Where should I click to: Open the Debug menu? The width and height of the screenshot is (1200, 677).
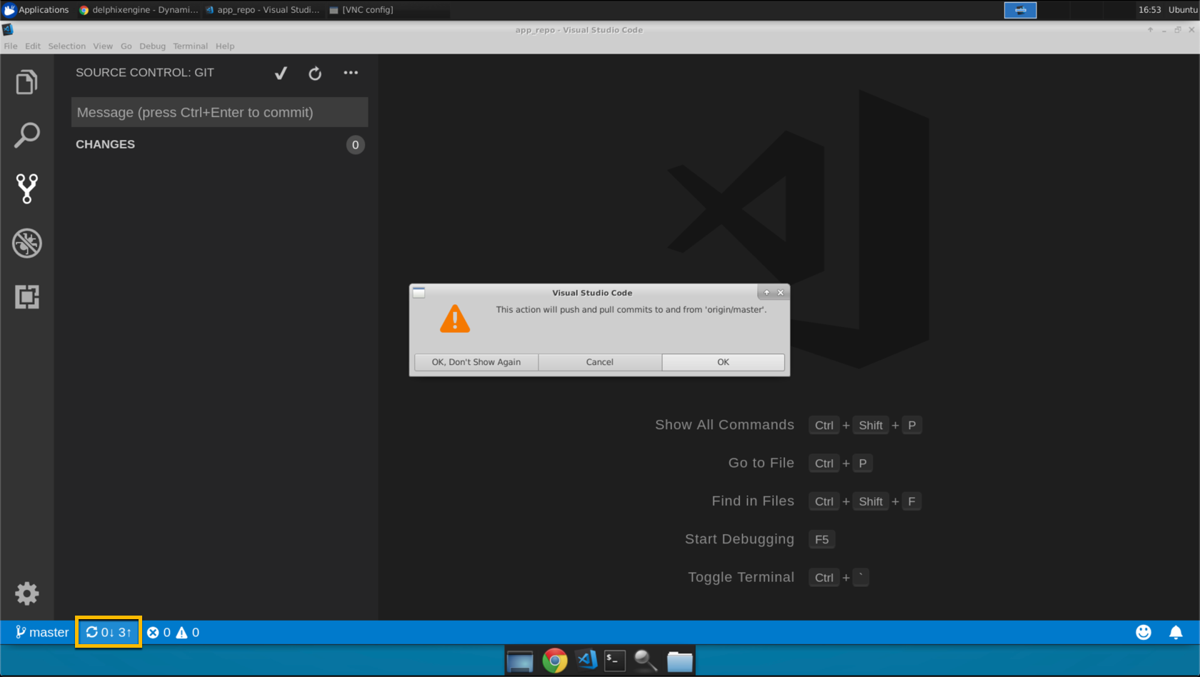152,46
